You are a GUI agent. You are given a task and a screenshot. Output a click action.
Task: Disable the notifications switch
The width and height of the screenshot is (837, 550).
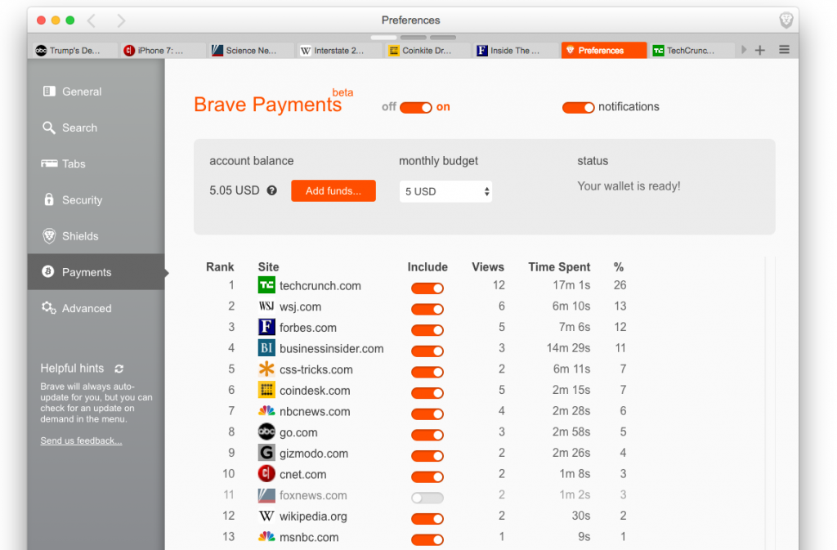pyautogui.click(x=579, y=107)
